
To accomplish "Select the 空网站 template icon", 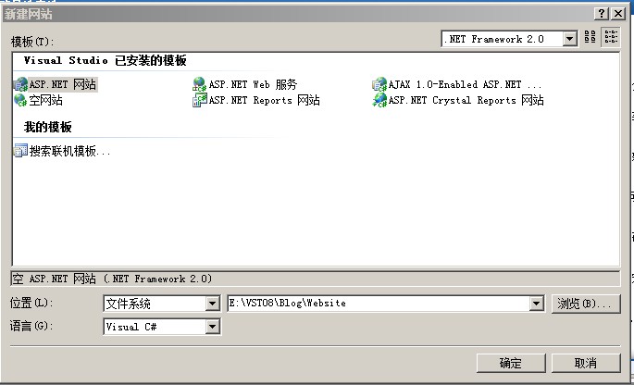I will coord(20,100).
